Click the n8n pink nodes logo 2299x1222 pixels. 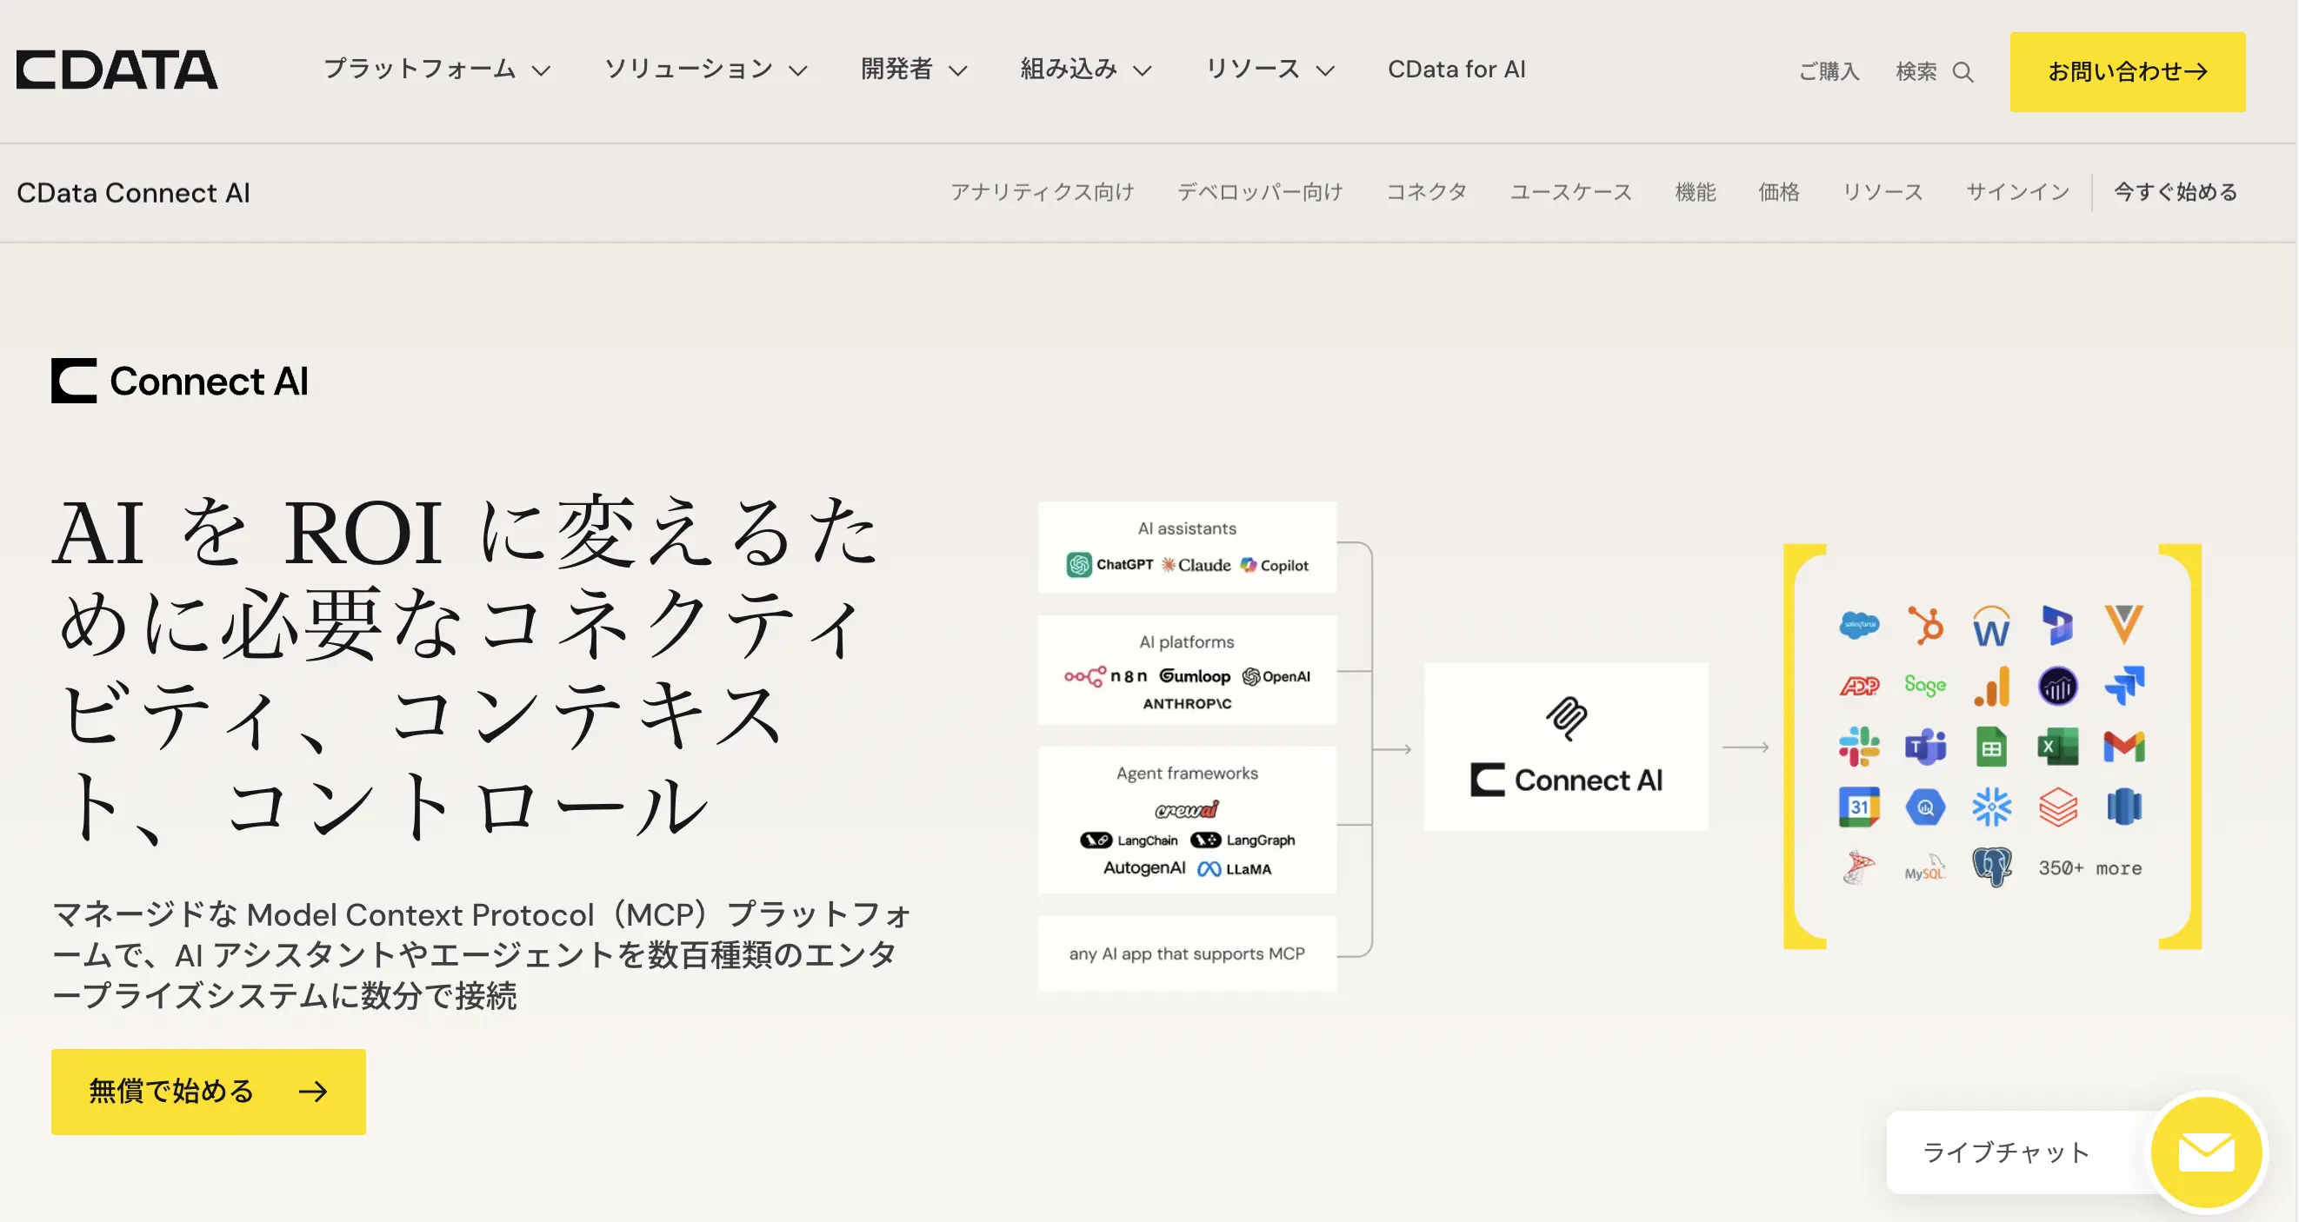point(1085,676)
